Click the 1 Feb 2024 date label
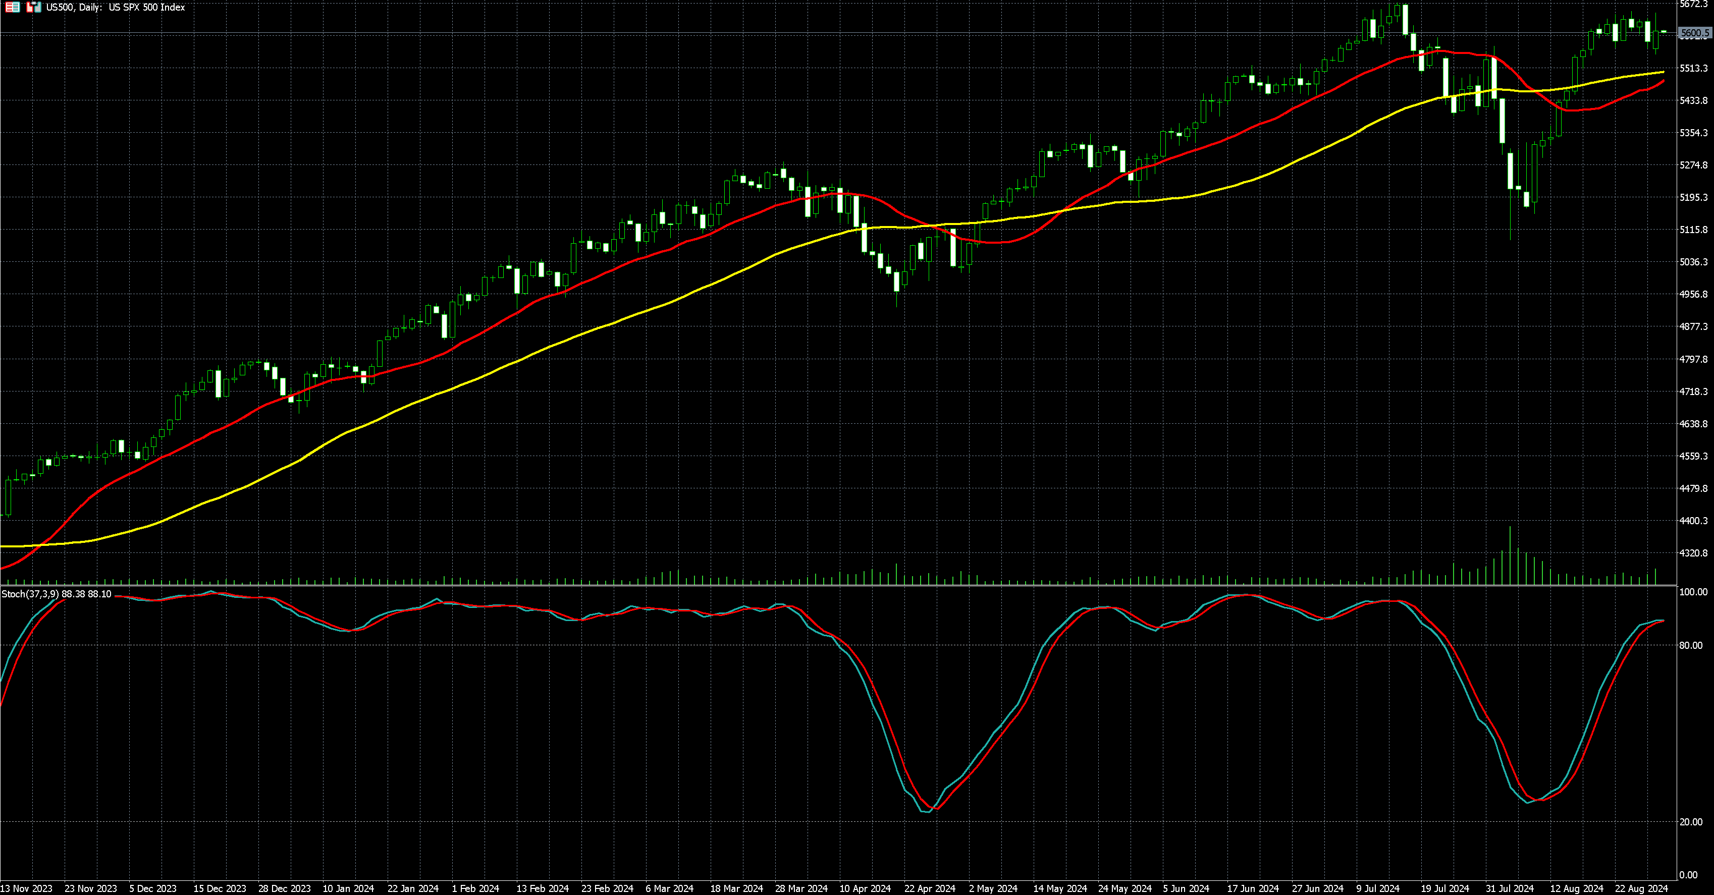This screenshot has width=1714, height=895. 475,888
